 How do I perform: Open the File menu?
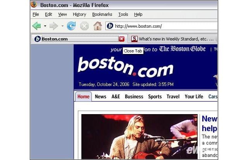click(36, 14)
